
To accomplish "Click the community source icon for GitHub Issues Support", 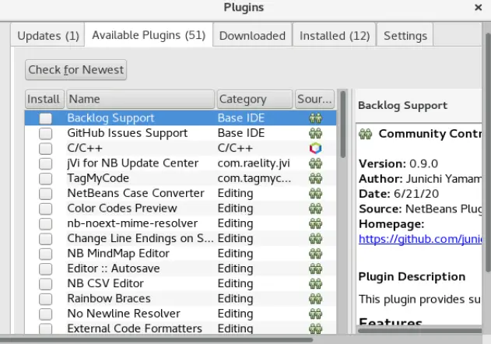I will 315,133.
